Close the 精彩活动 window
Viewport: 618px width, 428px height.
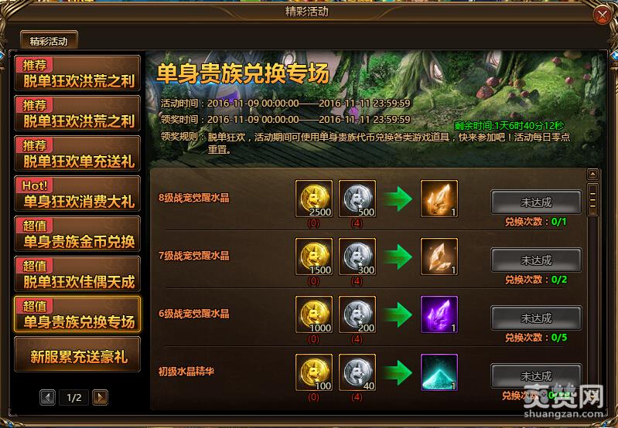(x=603, y=15)
